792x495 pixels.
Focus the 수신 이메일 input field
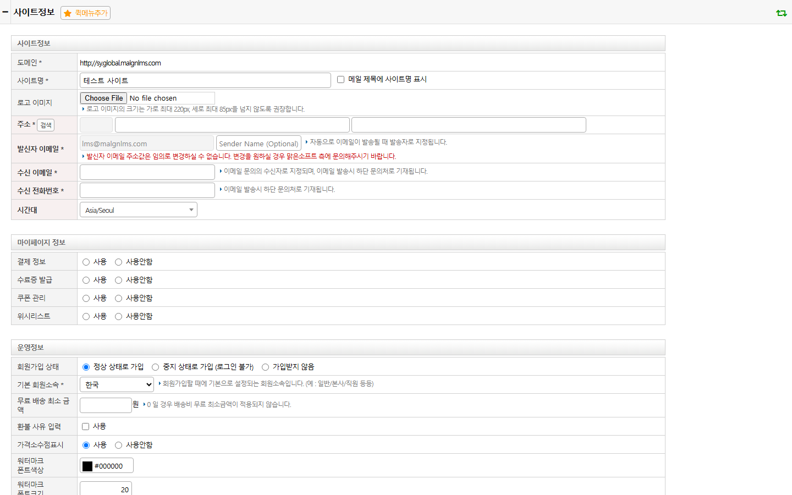147,172
